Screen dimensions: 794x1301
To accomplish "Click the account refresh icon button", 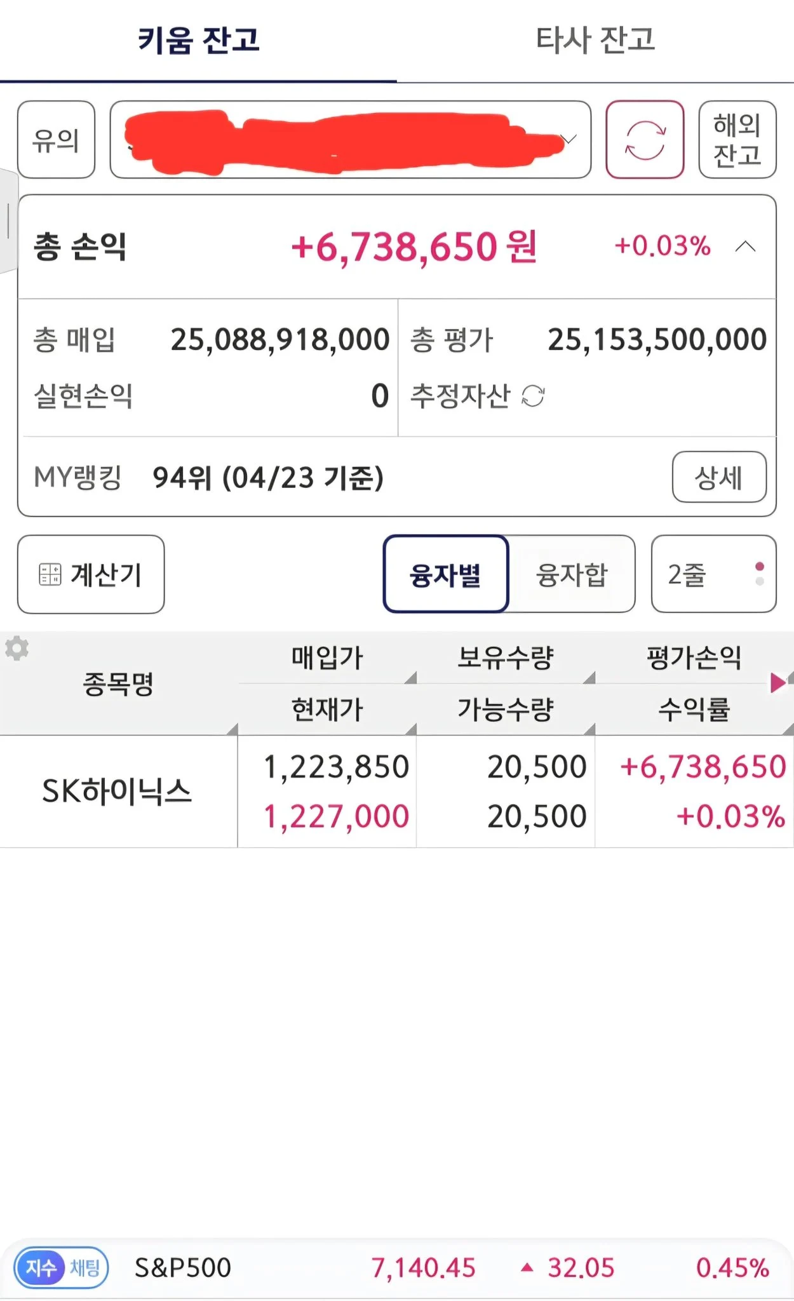I will 645,140.
